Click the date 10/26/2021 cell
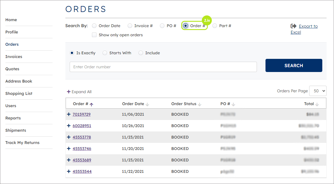The width and height of the screenshot is (334, 184). tap(133, 126)
